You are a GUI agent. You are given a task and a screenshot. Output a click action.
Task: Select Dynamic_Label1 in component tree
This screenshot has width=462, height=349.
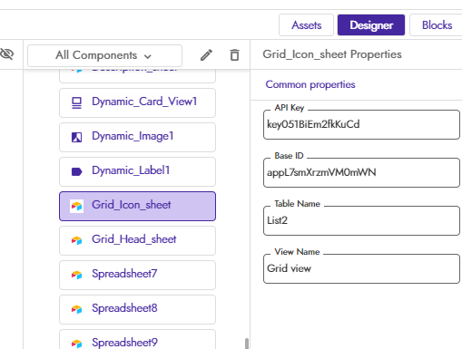click(137, 171)
